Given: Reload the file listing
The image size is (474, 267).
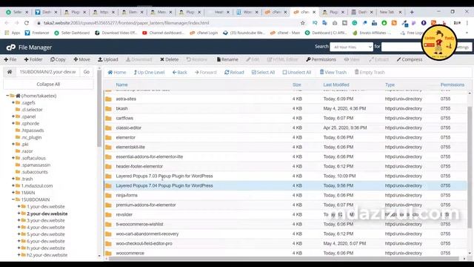Looking at the screenshot, I should [234, 73].
